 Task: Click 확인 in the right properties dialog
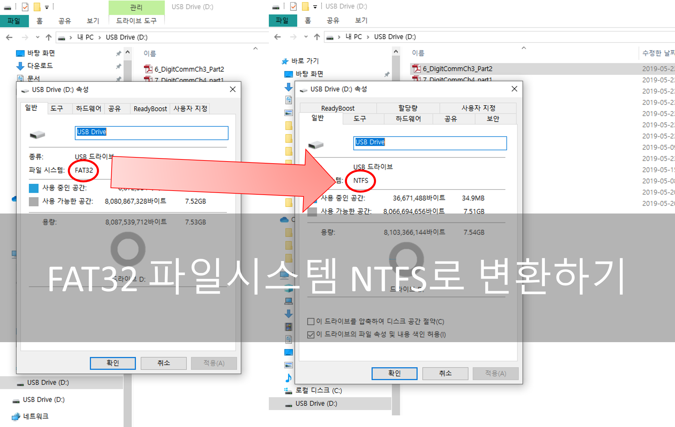(x=394, y=373)
